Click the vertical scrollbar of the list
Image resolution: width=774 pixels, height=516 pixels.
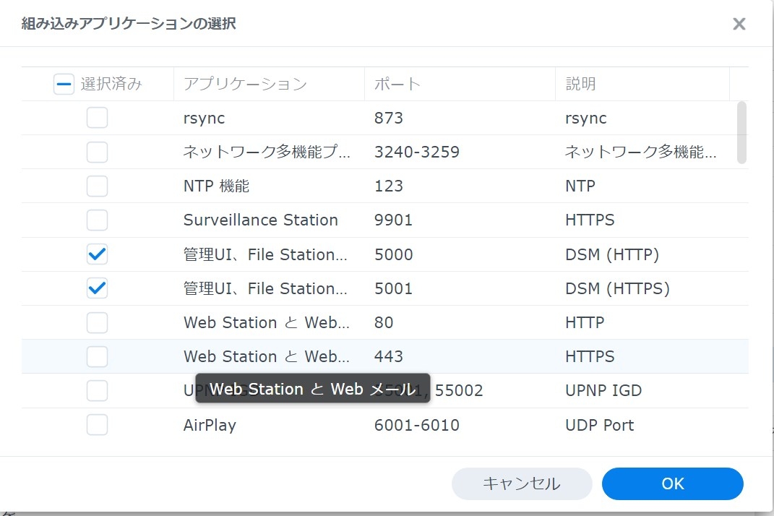(x=741, y=133)
